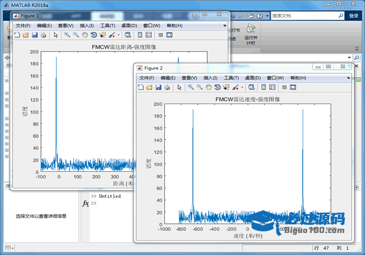Click 登录 sign-in button in MATLAB
This screenshot has width=365, height=255.
click(354, 16)
